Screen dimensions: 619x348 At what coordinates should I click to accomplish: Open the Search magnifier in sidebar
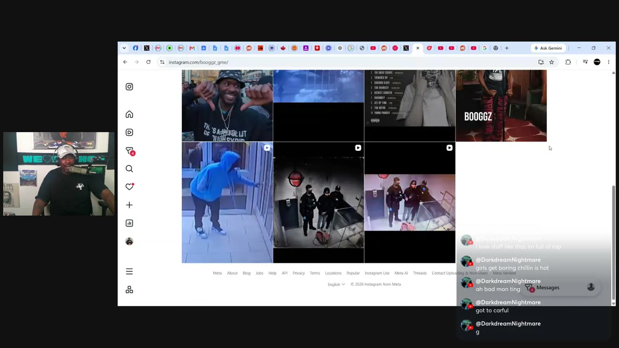[x=129, y=169]
